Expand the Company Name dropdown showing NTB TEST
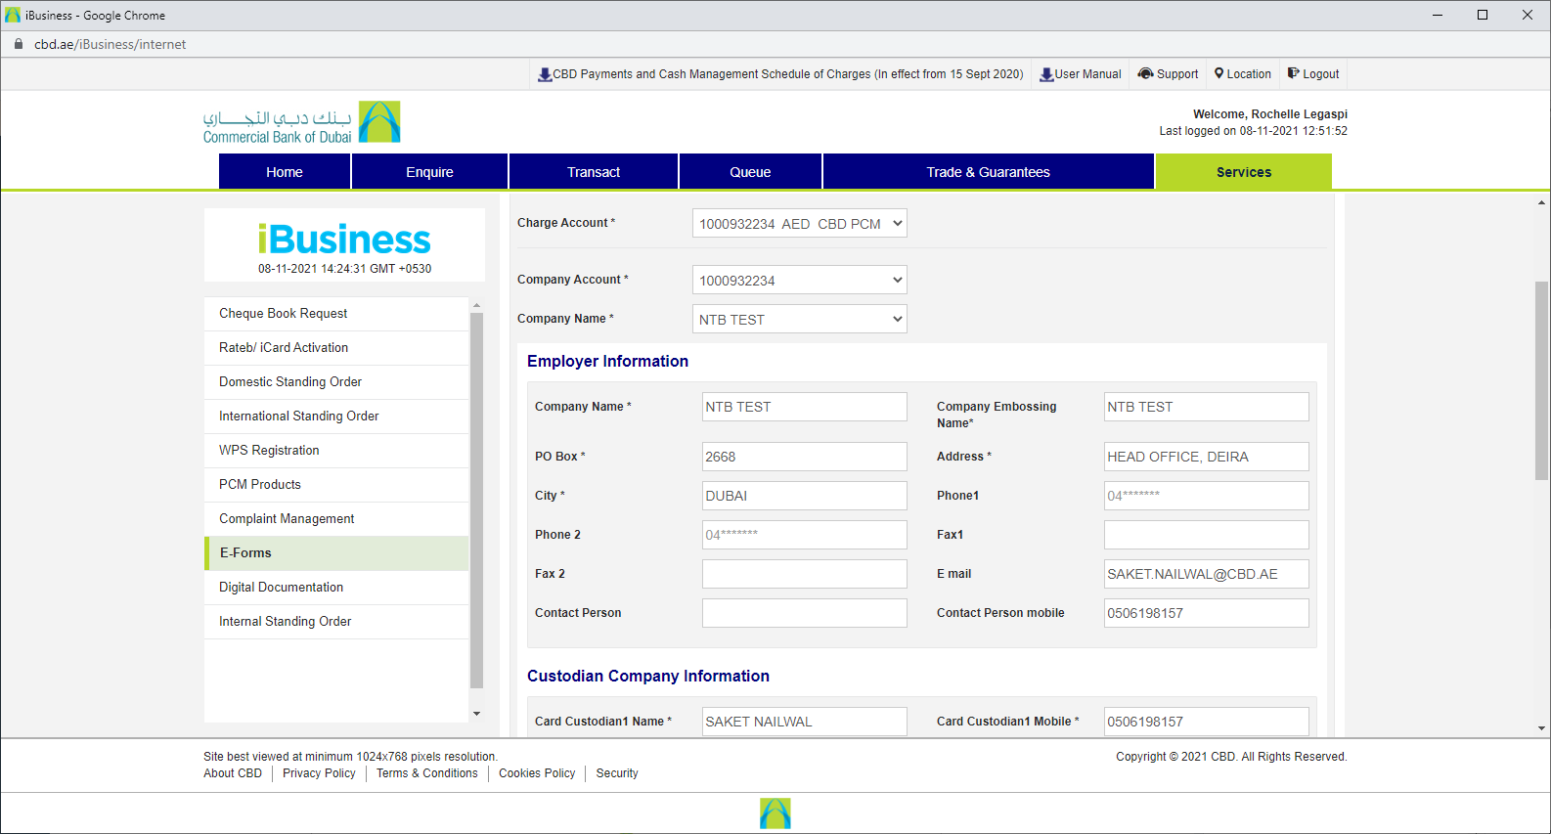The image size is (1551, 834). [800, 320]
